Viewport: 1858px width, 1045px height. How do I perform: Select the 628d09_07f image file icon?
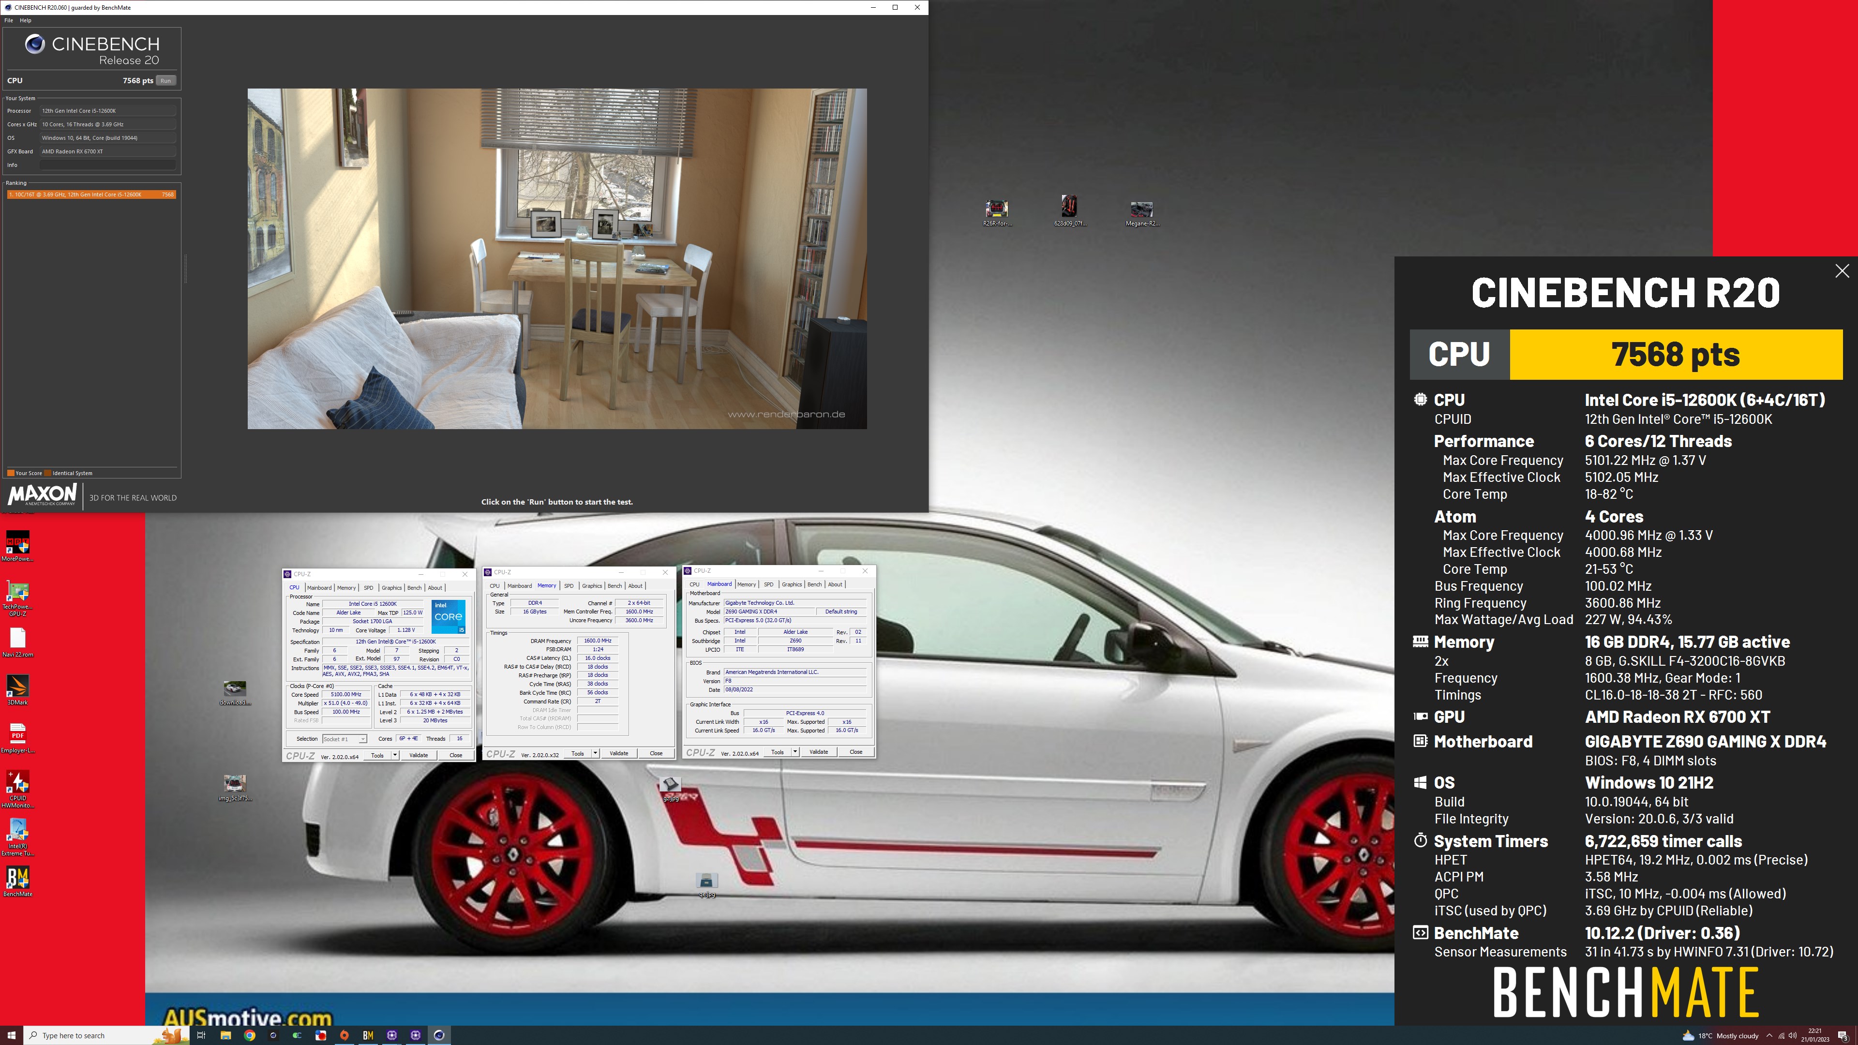tap(1069, 211)
